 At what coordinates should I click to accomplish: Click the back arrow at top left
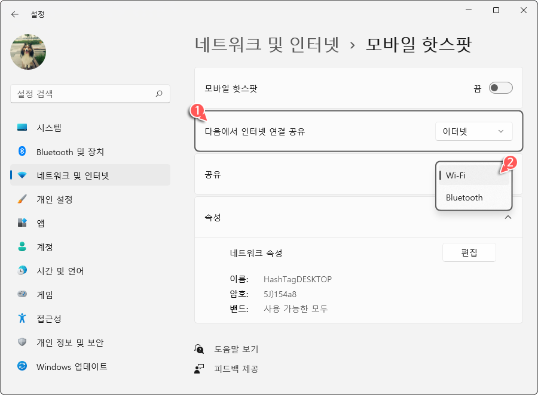14,14
